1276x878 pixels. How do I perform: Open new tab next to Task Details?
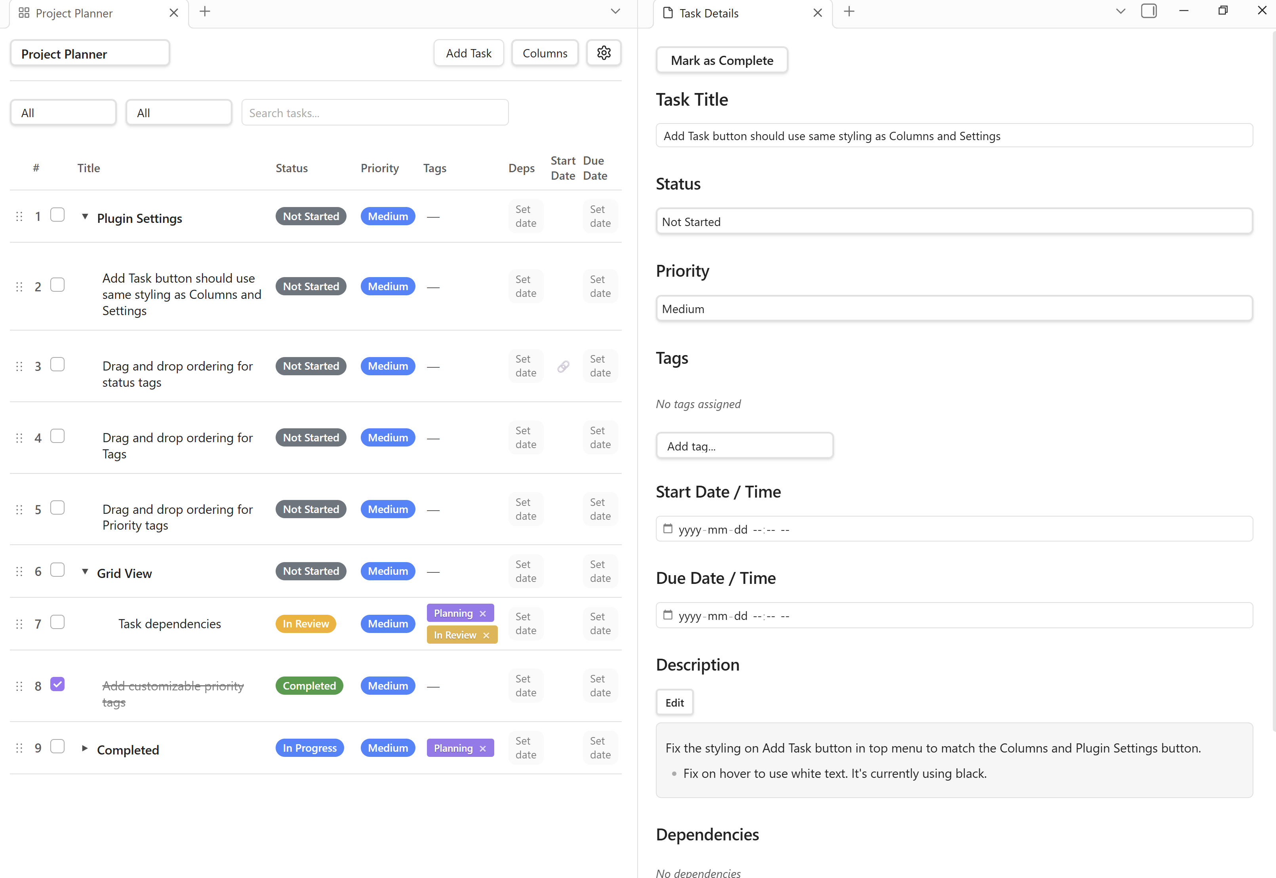point(849,11)
